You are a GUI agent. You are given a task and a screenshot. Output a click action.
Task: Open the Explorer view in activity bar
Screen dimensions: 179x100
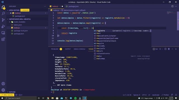(x=3, y=7)
